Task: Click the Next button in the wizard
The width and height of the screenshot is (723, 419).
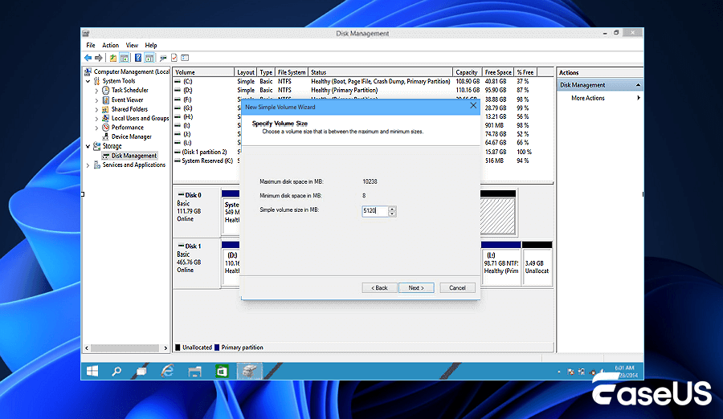Action: point(416,287)
